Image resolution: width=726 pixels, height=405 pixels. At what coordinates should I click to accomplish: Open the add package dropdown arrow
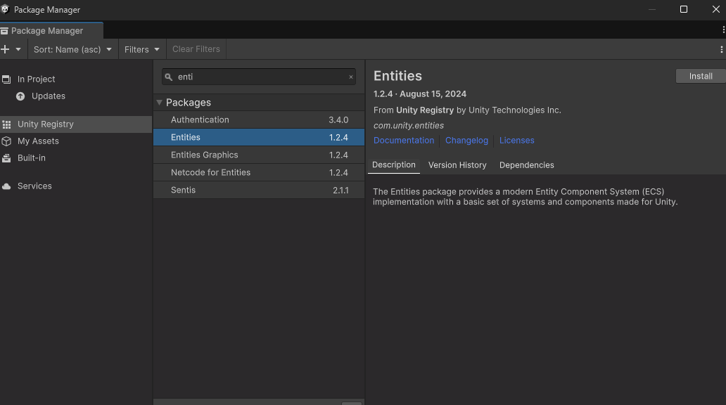click(x=18, y=49)
